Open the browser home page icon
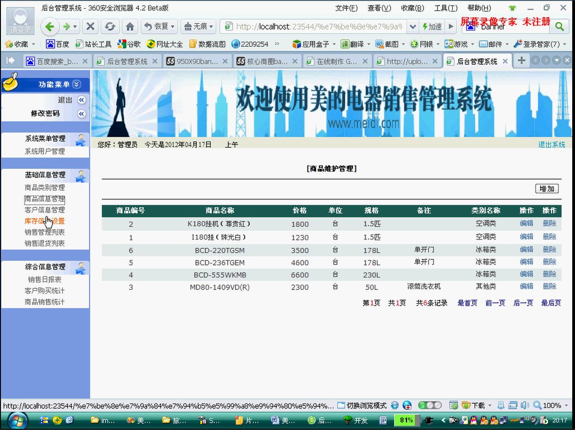Image resolution: width=575 pixels, height=430 pixels. (x=130, y=26)
